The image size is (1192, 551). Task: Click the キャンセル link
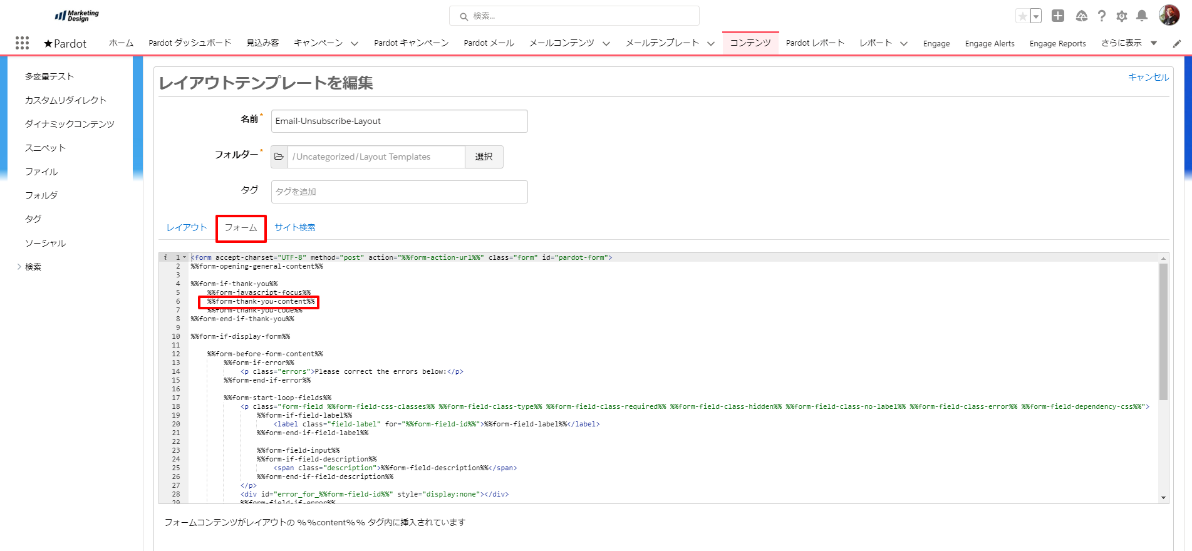(1148, 77)
